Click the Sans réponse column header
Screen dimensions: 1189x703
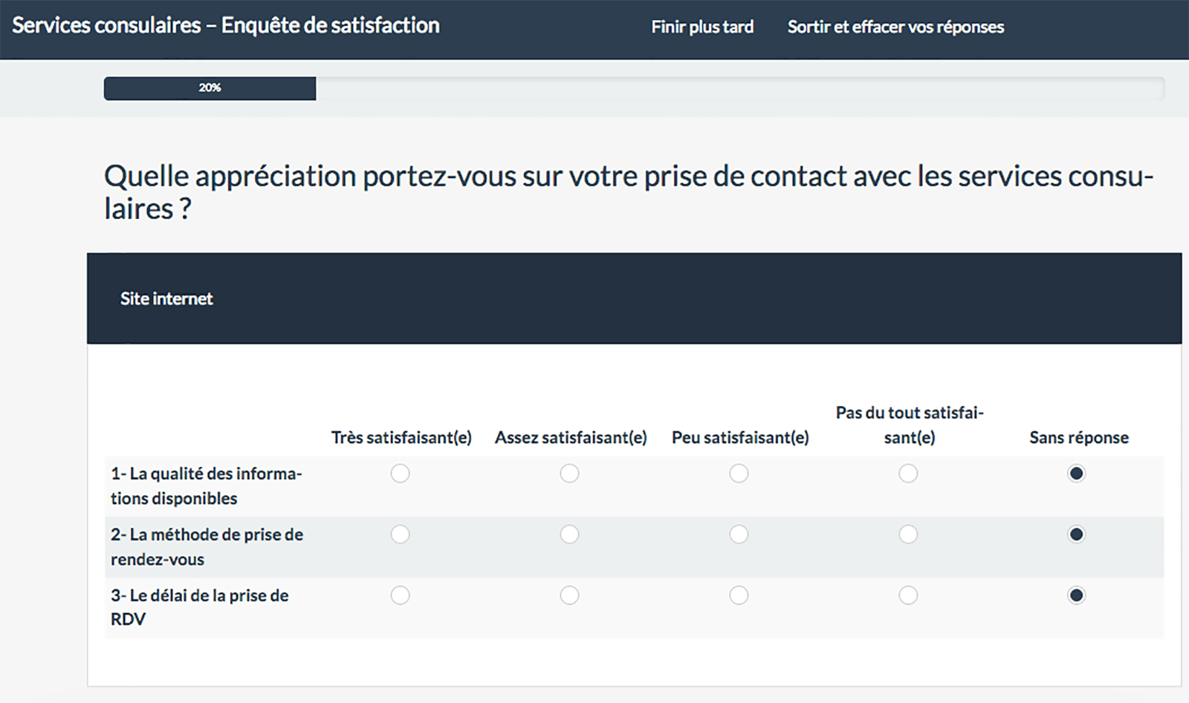pyautogui.click(x=1079, y=437)
